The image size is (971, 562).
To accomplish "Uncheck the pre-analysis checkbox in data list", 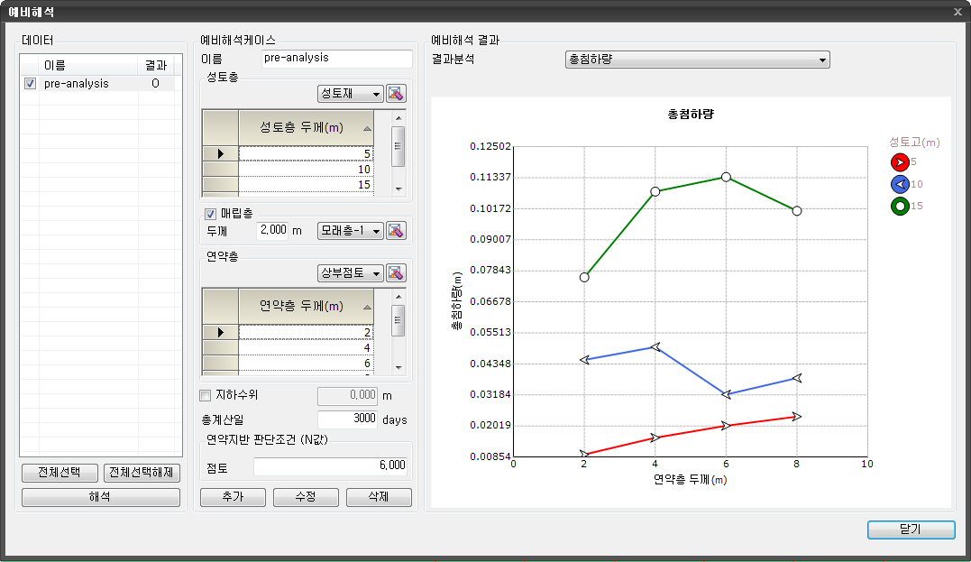I will (x=31, y=84).
